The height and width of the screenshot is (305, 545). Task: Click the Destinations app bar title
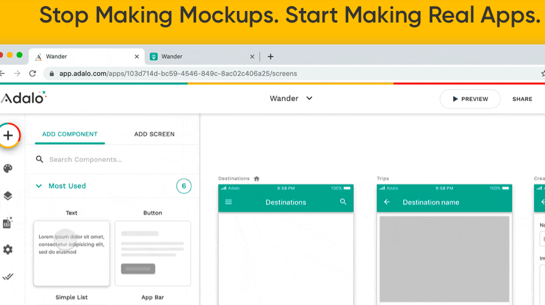[x=286, y=202]
